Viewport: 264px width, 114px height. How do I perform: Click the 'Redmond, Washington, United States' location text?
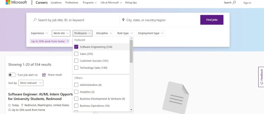coord(47,105)
